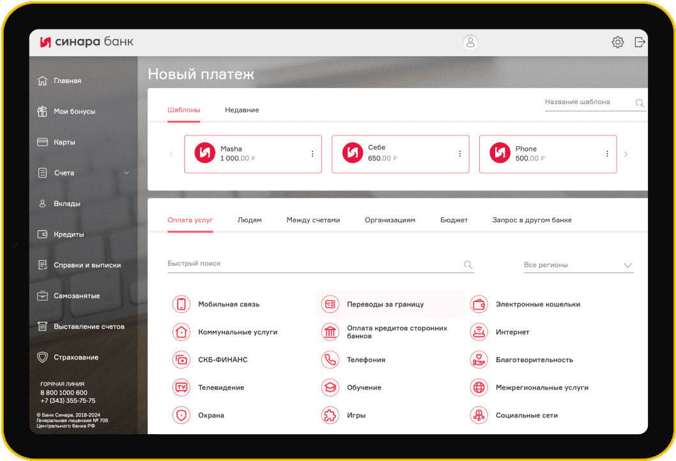Screen dimensions: 676x461
Task: Click the Электронные кошельки wallet icon
Action: pos(479,305)
